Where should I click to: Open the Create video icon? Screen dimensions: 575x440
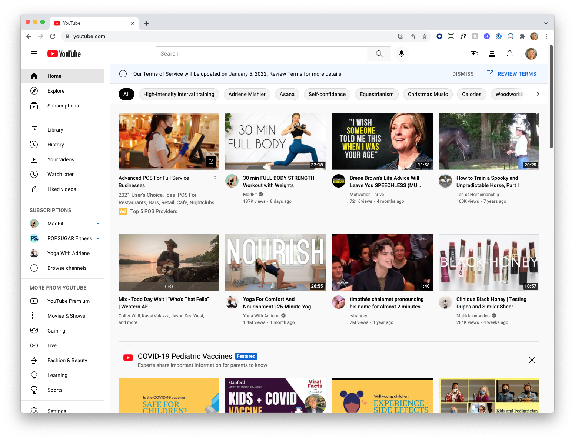[x=474, y=54]
